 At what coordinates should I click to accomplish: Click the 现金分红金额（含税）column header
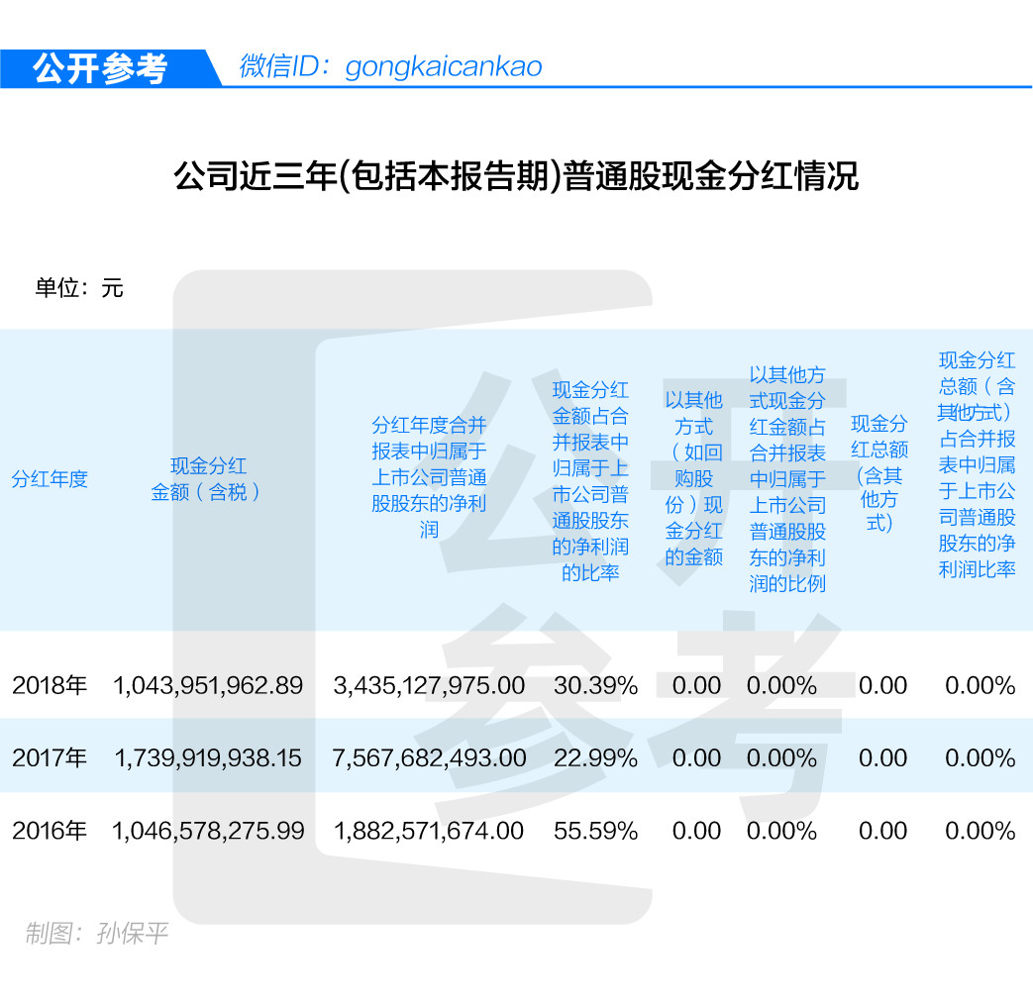point(208,479)
